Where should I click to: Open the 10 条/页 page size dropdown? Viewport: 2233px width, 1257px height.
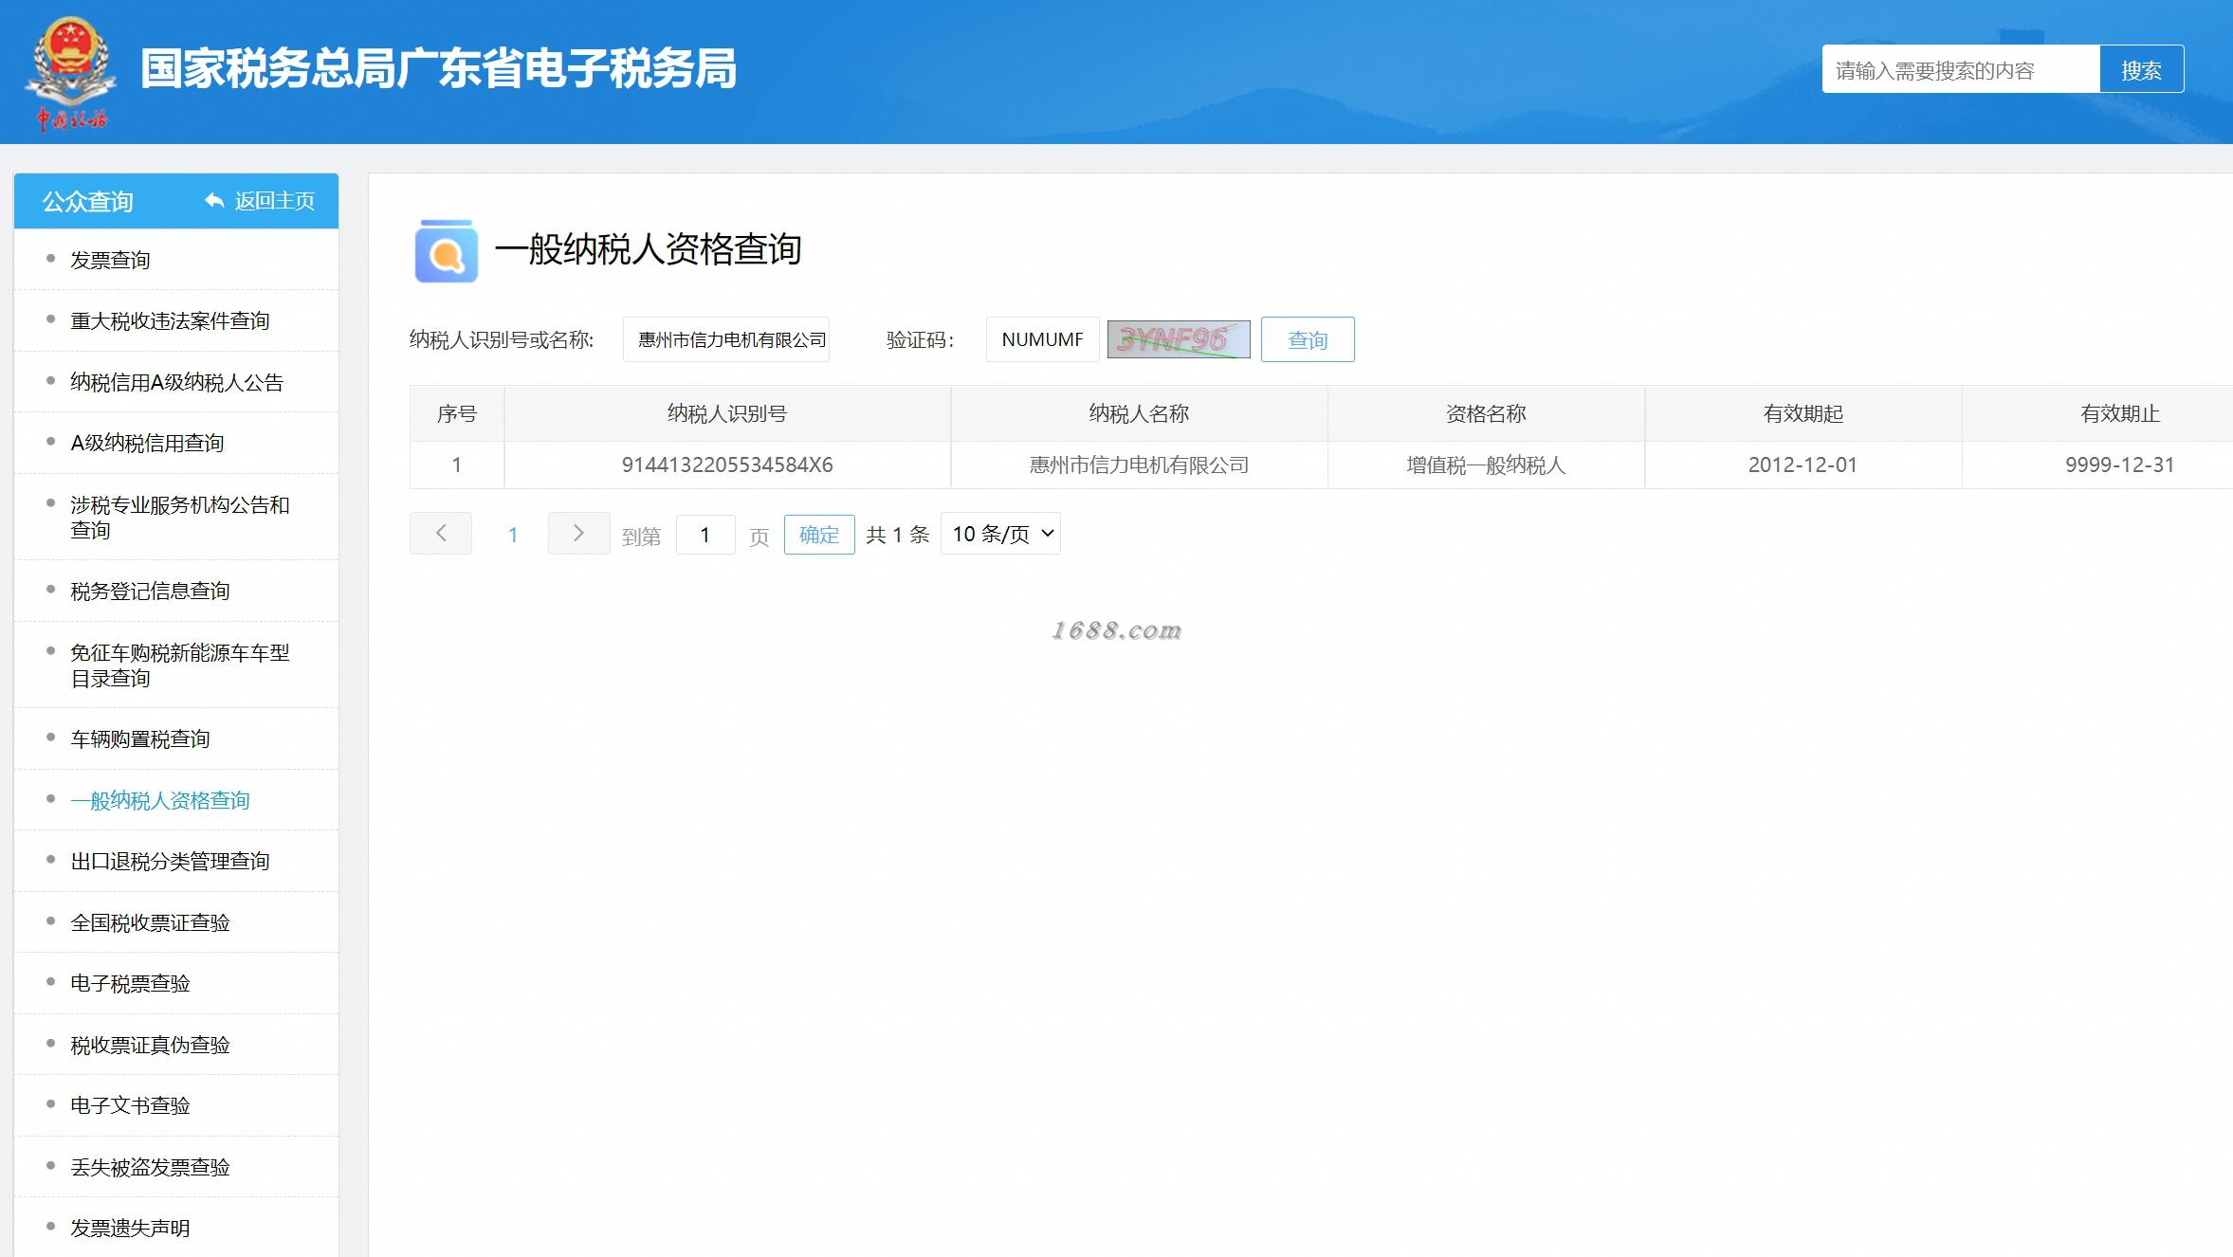click(x=1000, y=534)
